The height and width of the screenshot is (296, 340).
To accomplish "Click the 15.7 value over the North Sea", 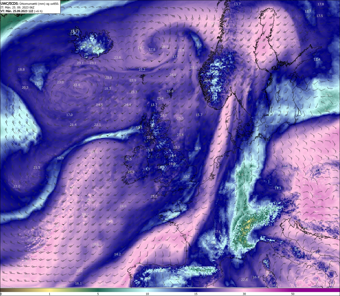I will tap(199, 115).
